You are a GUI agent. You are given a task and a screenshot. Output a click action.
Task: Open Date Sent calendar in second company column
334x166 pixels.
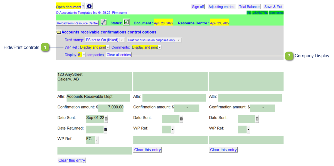click(x=181, y=119)
